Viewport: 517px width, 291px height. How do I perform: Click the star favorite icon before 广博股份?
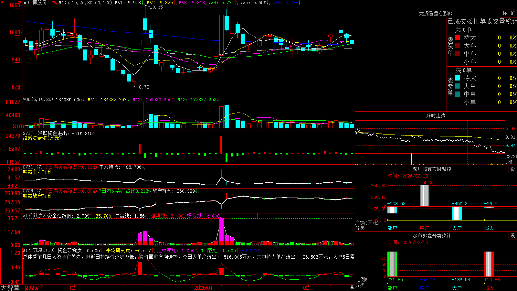point(25,3)
